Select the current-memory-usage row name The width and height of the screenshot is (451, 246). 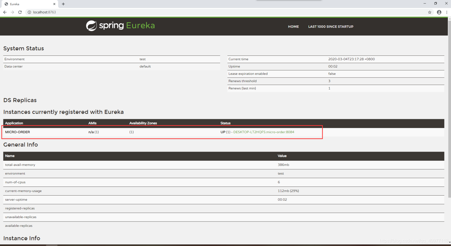tap(23, 191)
